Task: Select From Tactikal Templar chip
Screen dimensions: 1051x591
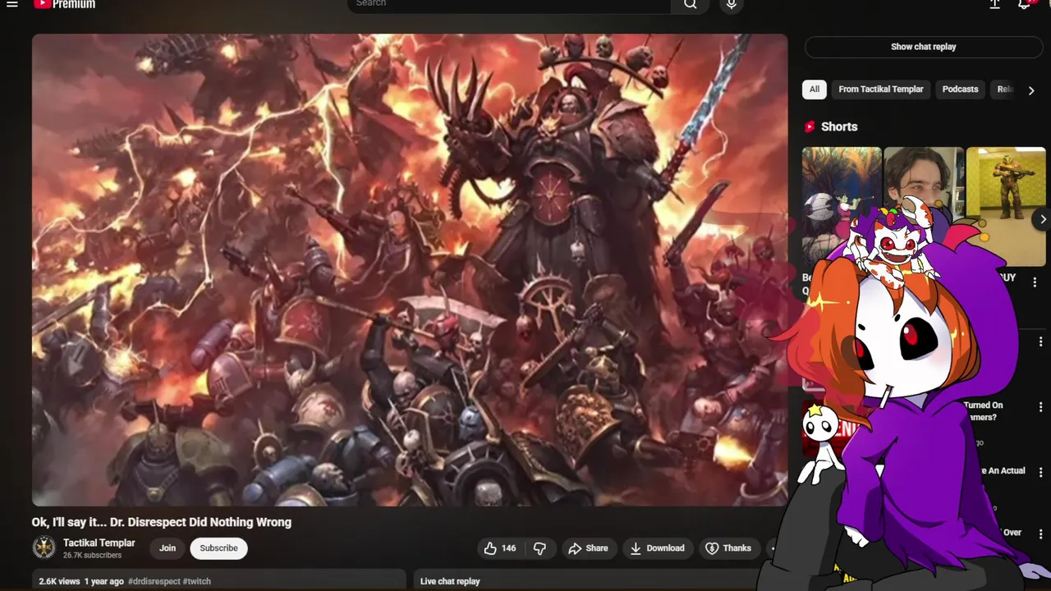Action: point(880,89)
